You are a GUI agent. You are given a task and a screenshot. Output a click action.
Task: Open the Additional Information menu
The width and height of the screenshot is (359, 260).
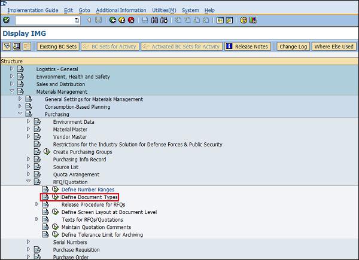(x=121, y=10)
